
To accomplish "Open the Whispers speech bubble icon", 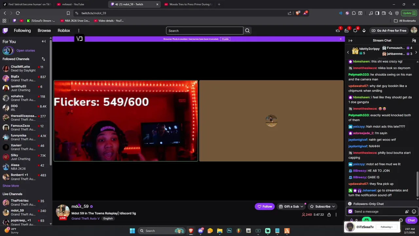I will coord(355,30).
